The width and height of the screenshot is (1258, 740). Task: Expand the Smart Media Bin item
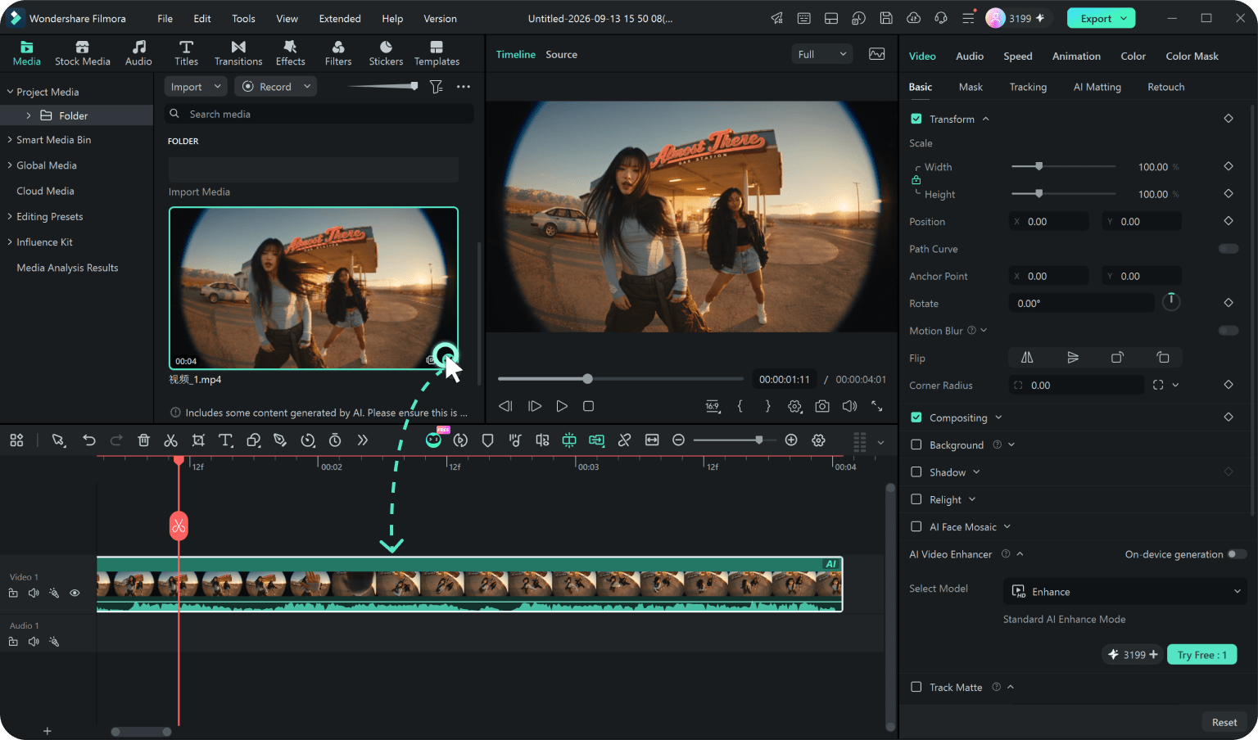(10, 140)
